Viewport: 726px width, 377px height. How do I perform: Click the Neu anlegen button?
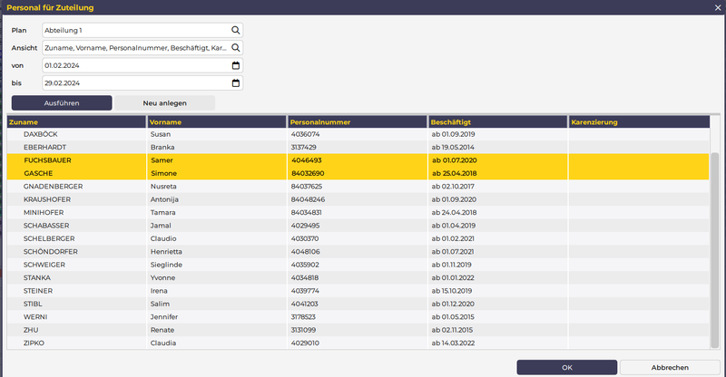[164, 102]
